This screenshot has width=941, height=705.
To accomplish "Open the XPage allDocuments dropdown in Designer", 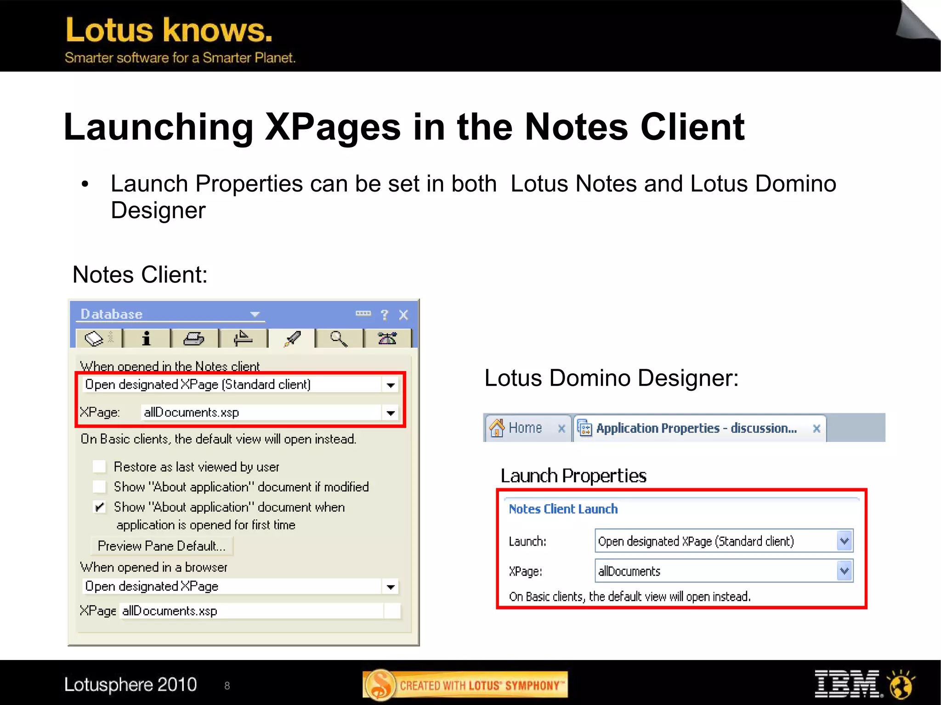I will [x=845, y=571].
